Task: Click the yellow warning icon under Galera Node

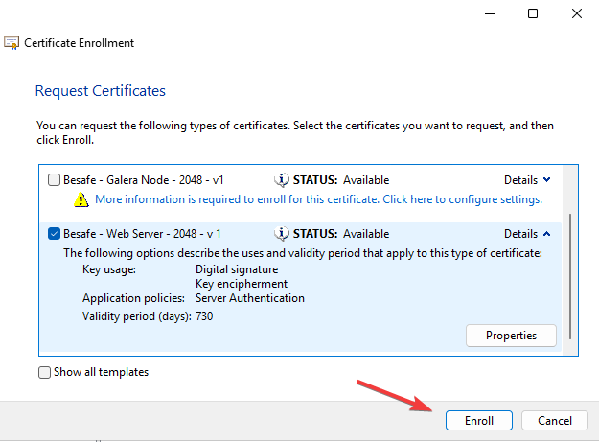Action: point(81,199)
